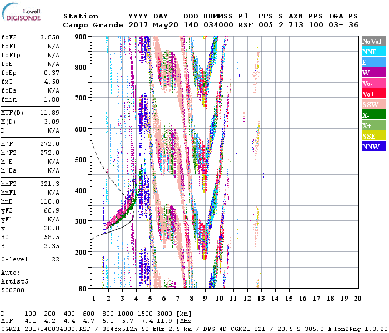
Task: Select the Artist5 autoscaling label
Action: point(13,281)
